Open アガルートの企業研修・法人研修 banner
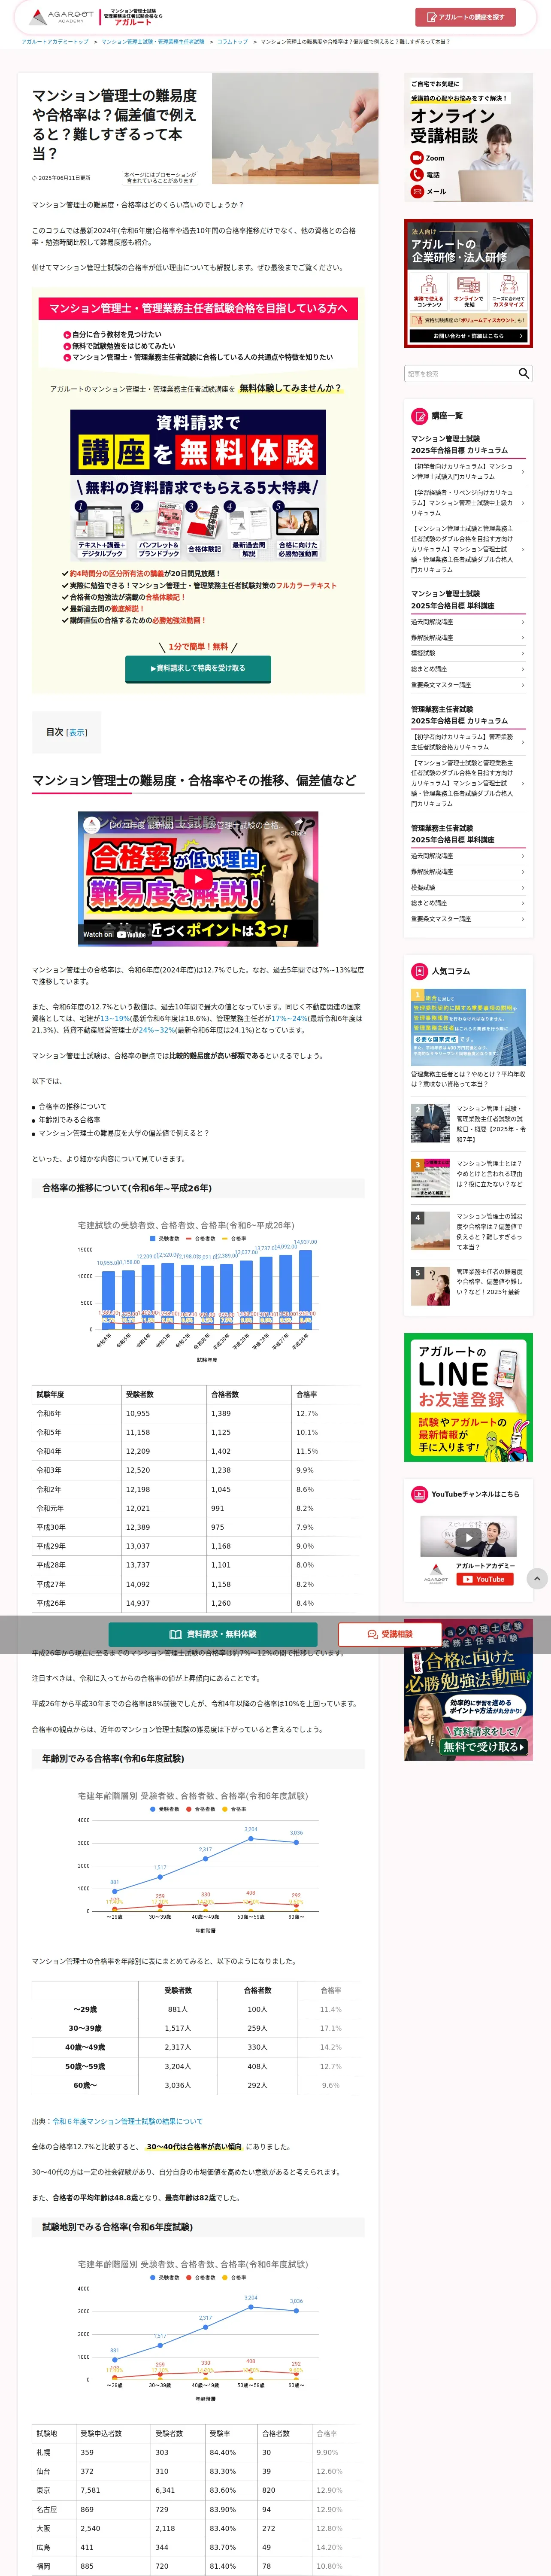 coord(468,284)
